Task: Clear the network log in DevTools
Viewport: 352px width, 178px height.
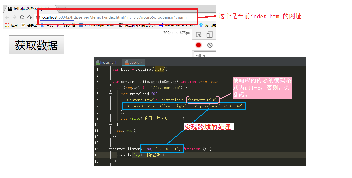Action: (x=210, y=45)
